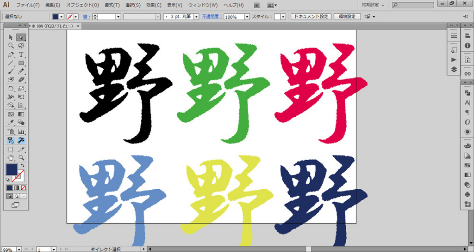474x252 pixels.
Task: Open the ウィンドウ(W) menu
Action: [203, 5]
